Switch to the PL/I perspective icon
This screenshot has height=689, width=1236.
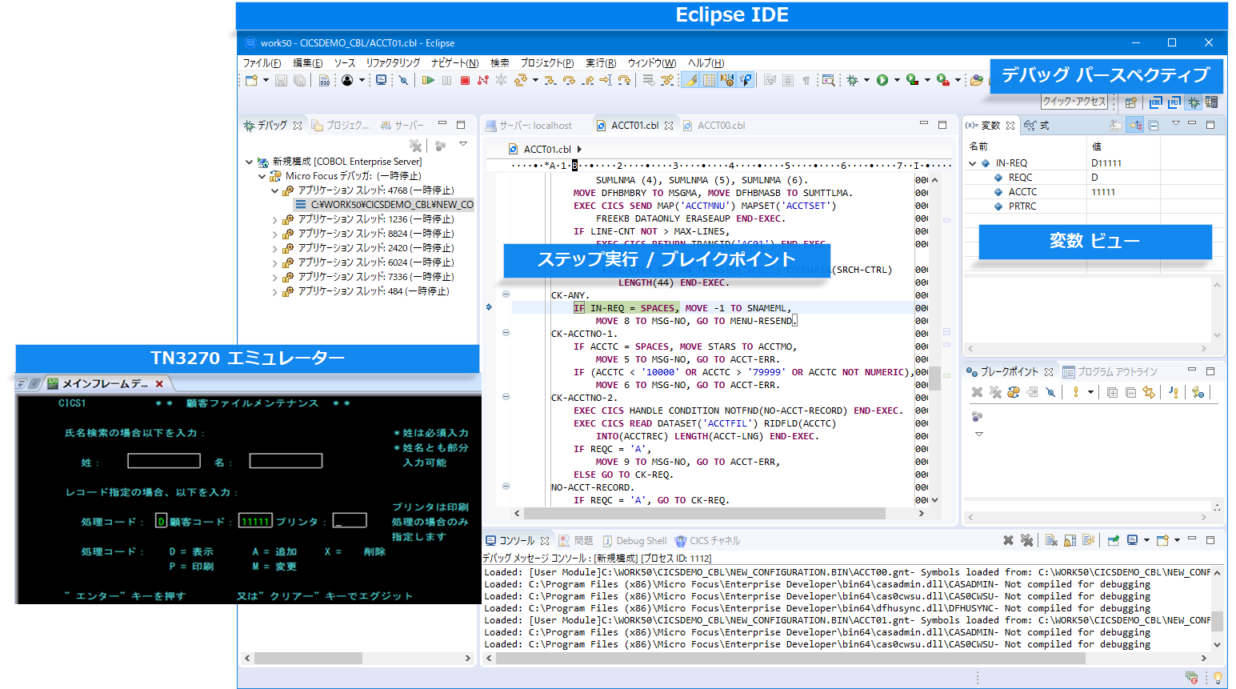coord(1174,102)
